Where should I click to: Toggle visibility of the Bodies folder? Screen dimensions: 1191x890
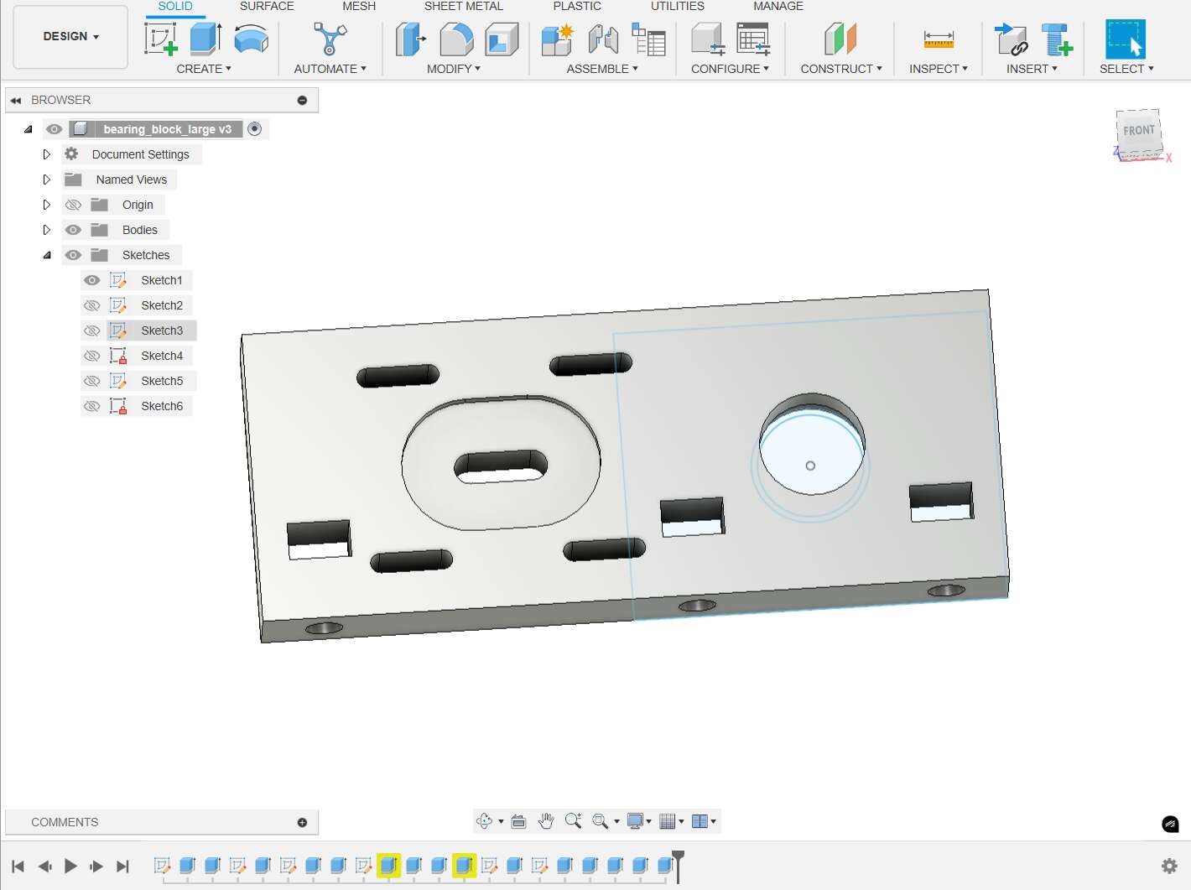(74, 229)
